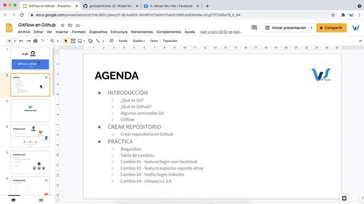This screenshot has width=364, height=204.
Task: Click the move to folder icon
Action: 70,25
